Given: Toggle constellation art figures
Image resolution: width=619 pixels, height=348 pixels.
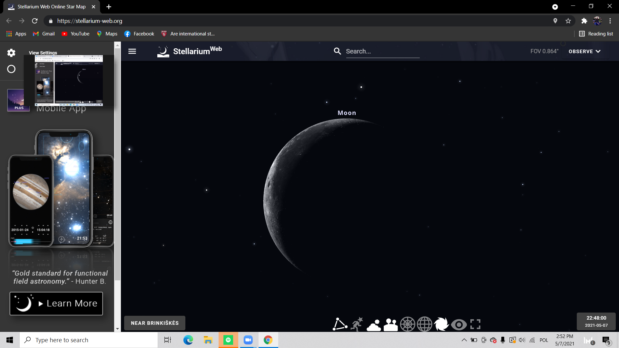Looking at the screenshot, I should (x=357, y=324).
